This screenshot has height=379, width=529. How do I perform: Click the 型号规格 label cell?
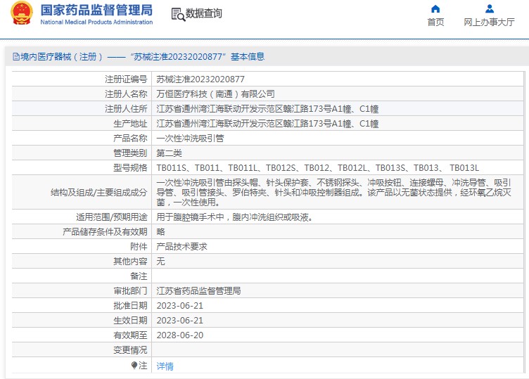pyautogui.click(x=82, y=168)
